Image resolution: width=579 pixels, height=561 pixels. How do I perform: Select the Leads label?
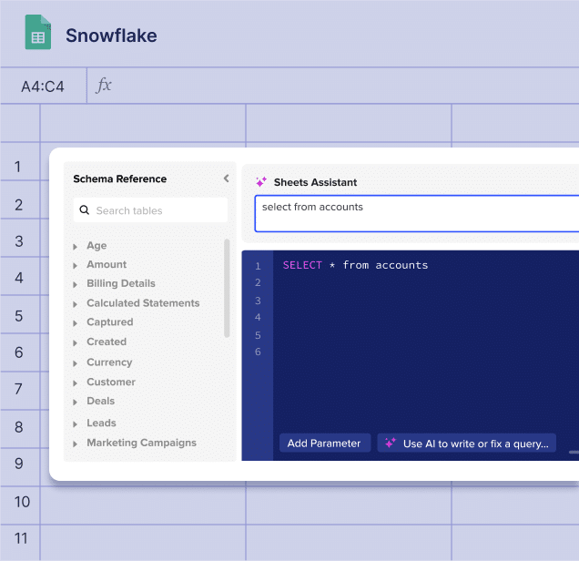(x=101, y=423)
